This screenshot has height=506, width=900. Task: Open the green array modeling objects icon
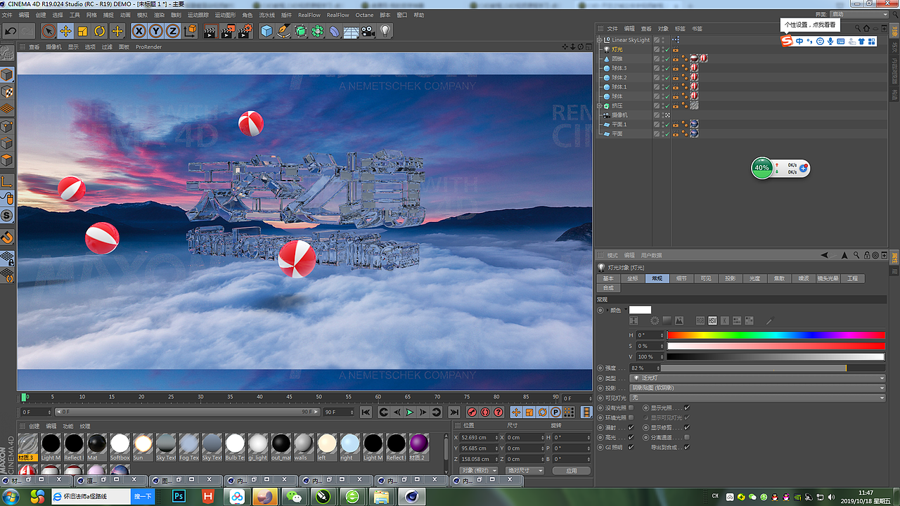pos(318,31)
